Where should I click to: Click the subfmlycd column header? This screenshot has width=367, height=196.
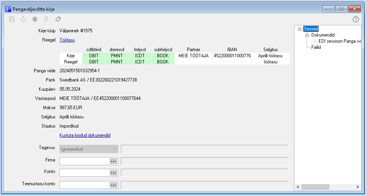(163, 50)
